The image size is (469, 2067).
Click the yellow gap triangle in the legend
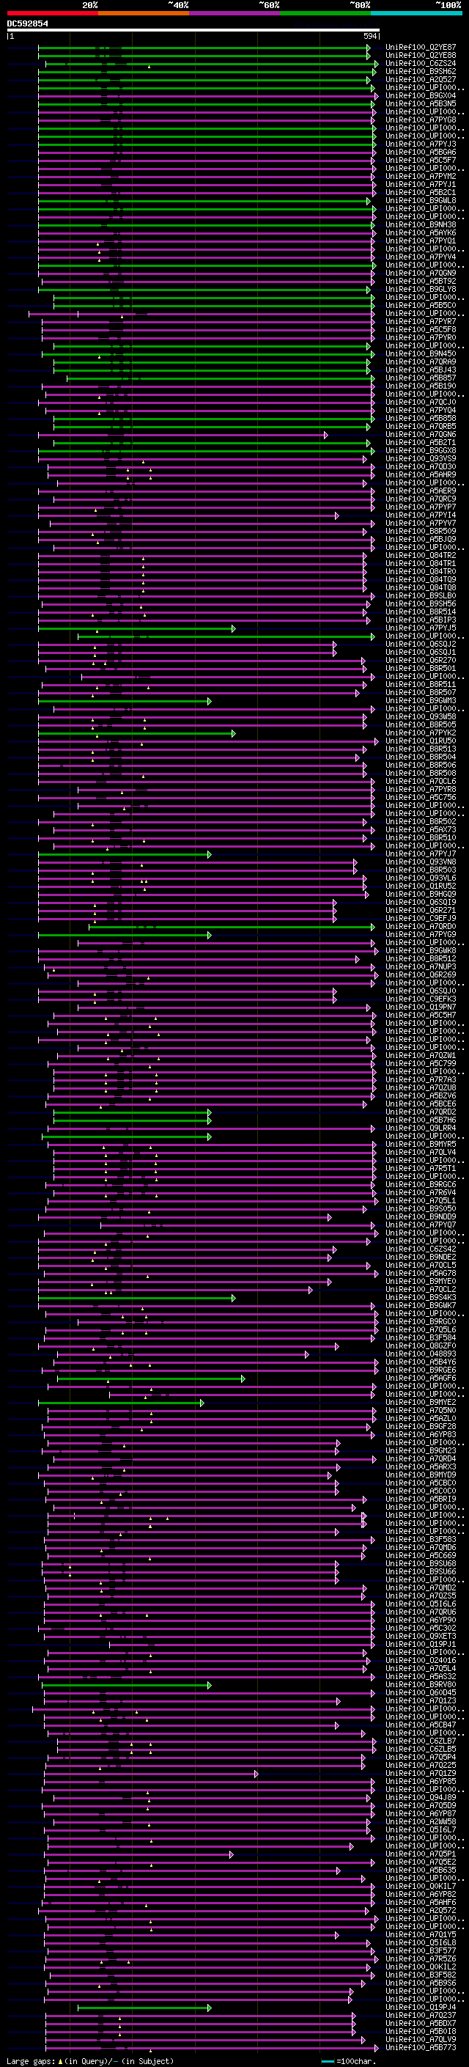tap(60, 2060)
